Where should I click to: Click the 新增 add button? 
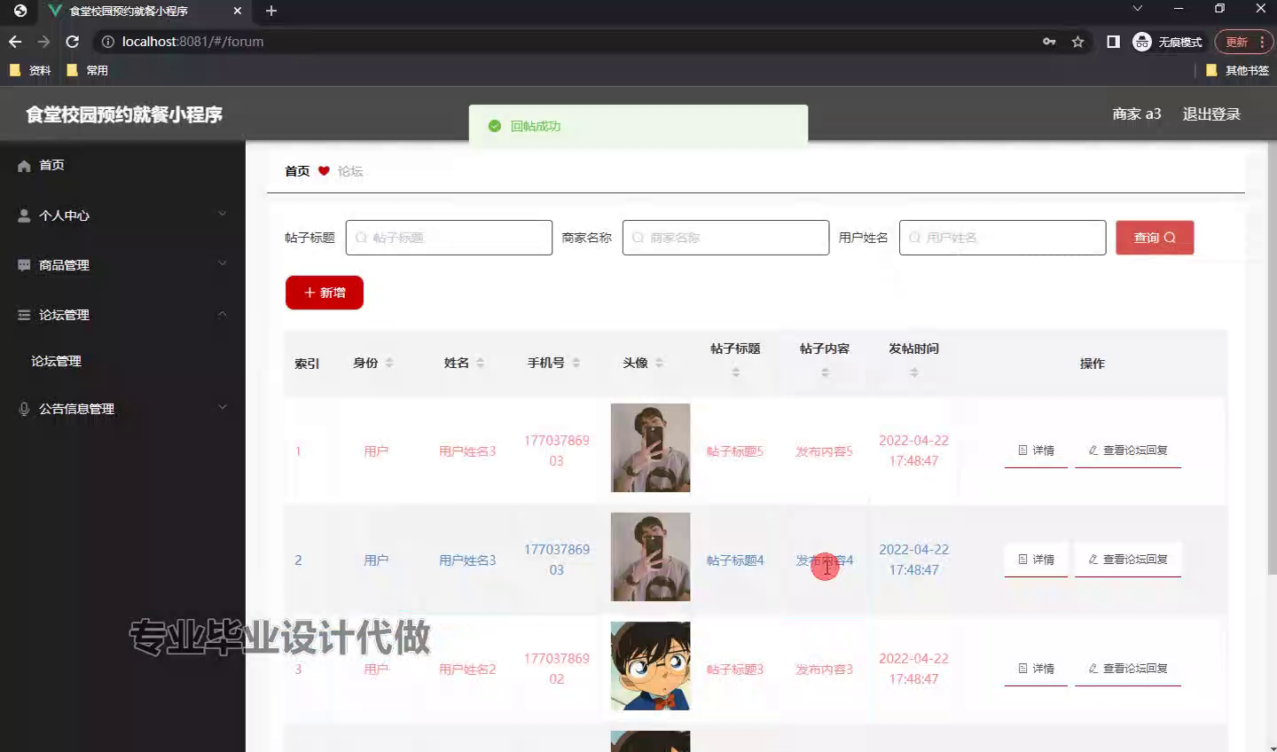click(325, 293)
